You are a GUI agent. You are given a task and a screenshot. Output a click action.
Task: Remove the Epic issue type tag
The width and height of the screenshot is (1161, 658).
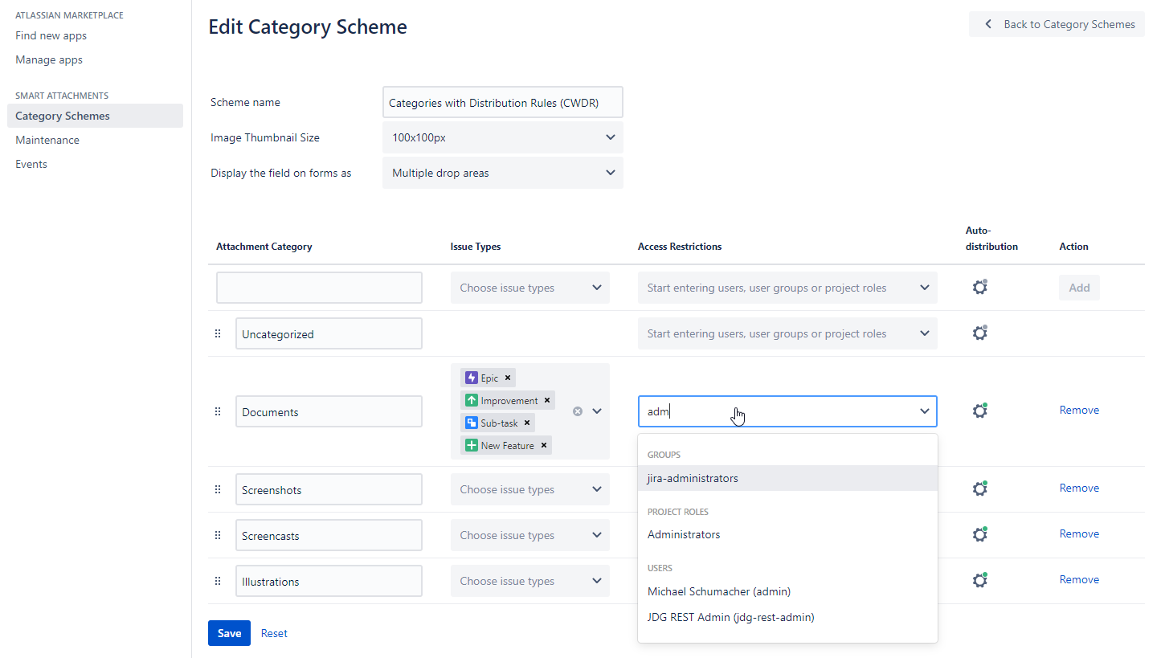click(x=508, y=378)
